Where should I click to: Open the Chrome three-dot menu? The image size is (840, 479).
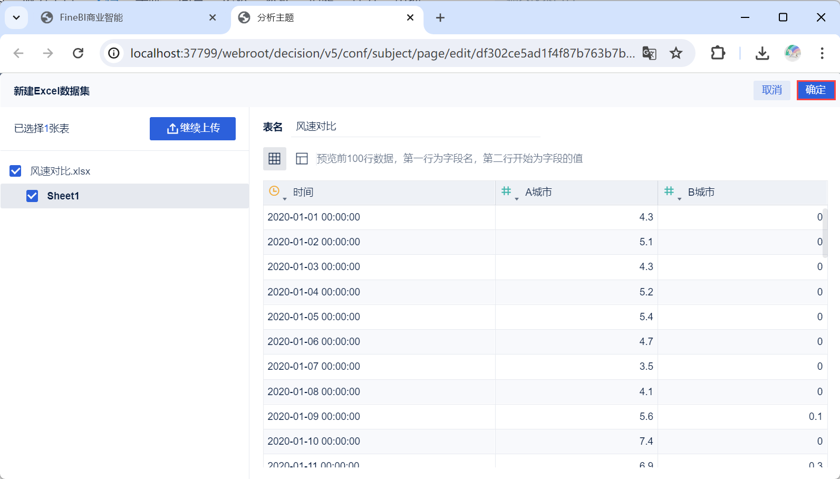click(822, 53)
